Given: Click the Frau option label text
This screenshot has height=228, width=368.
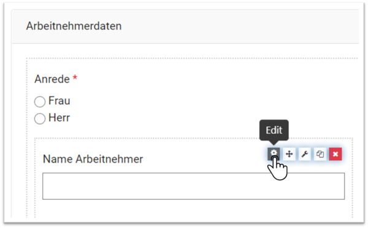Looking at the screenshot, I should pos(59,101).
